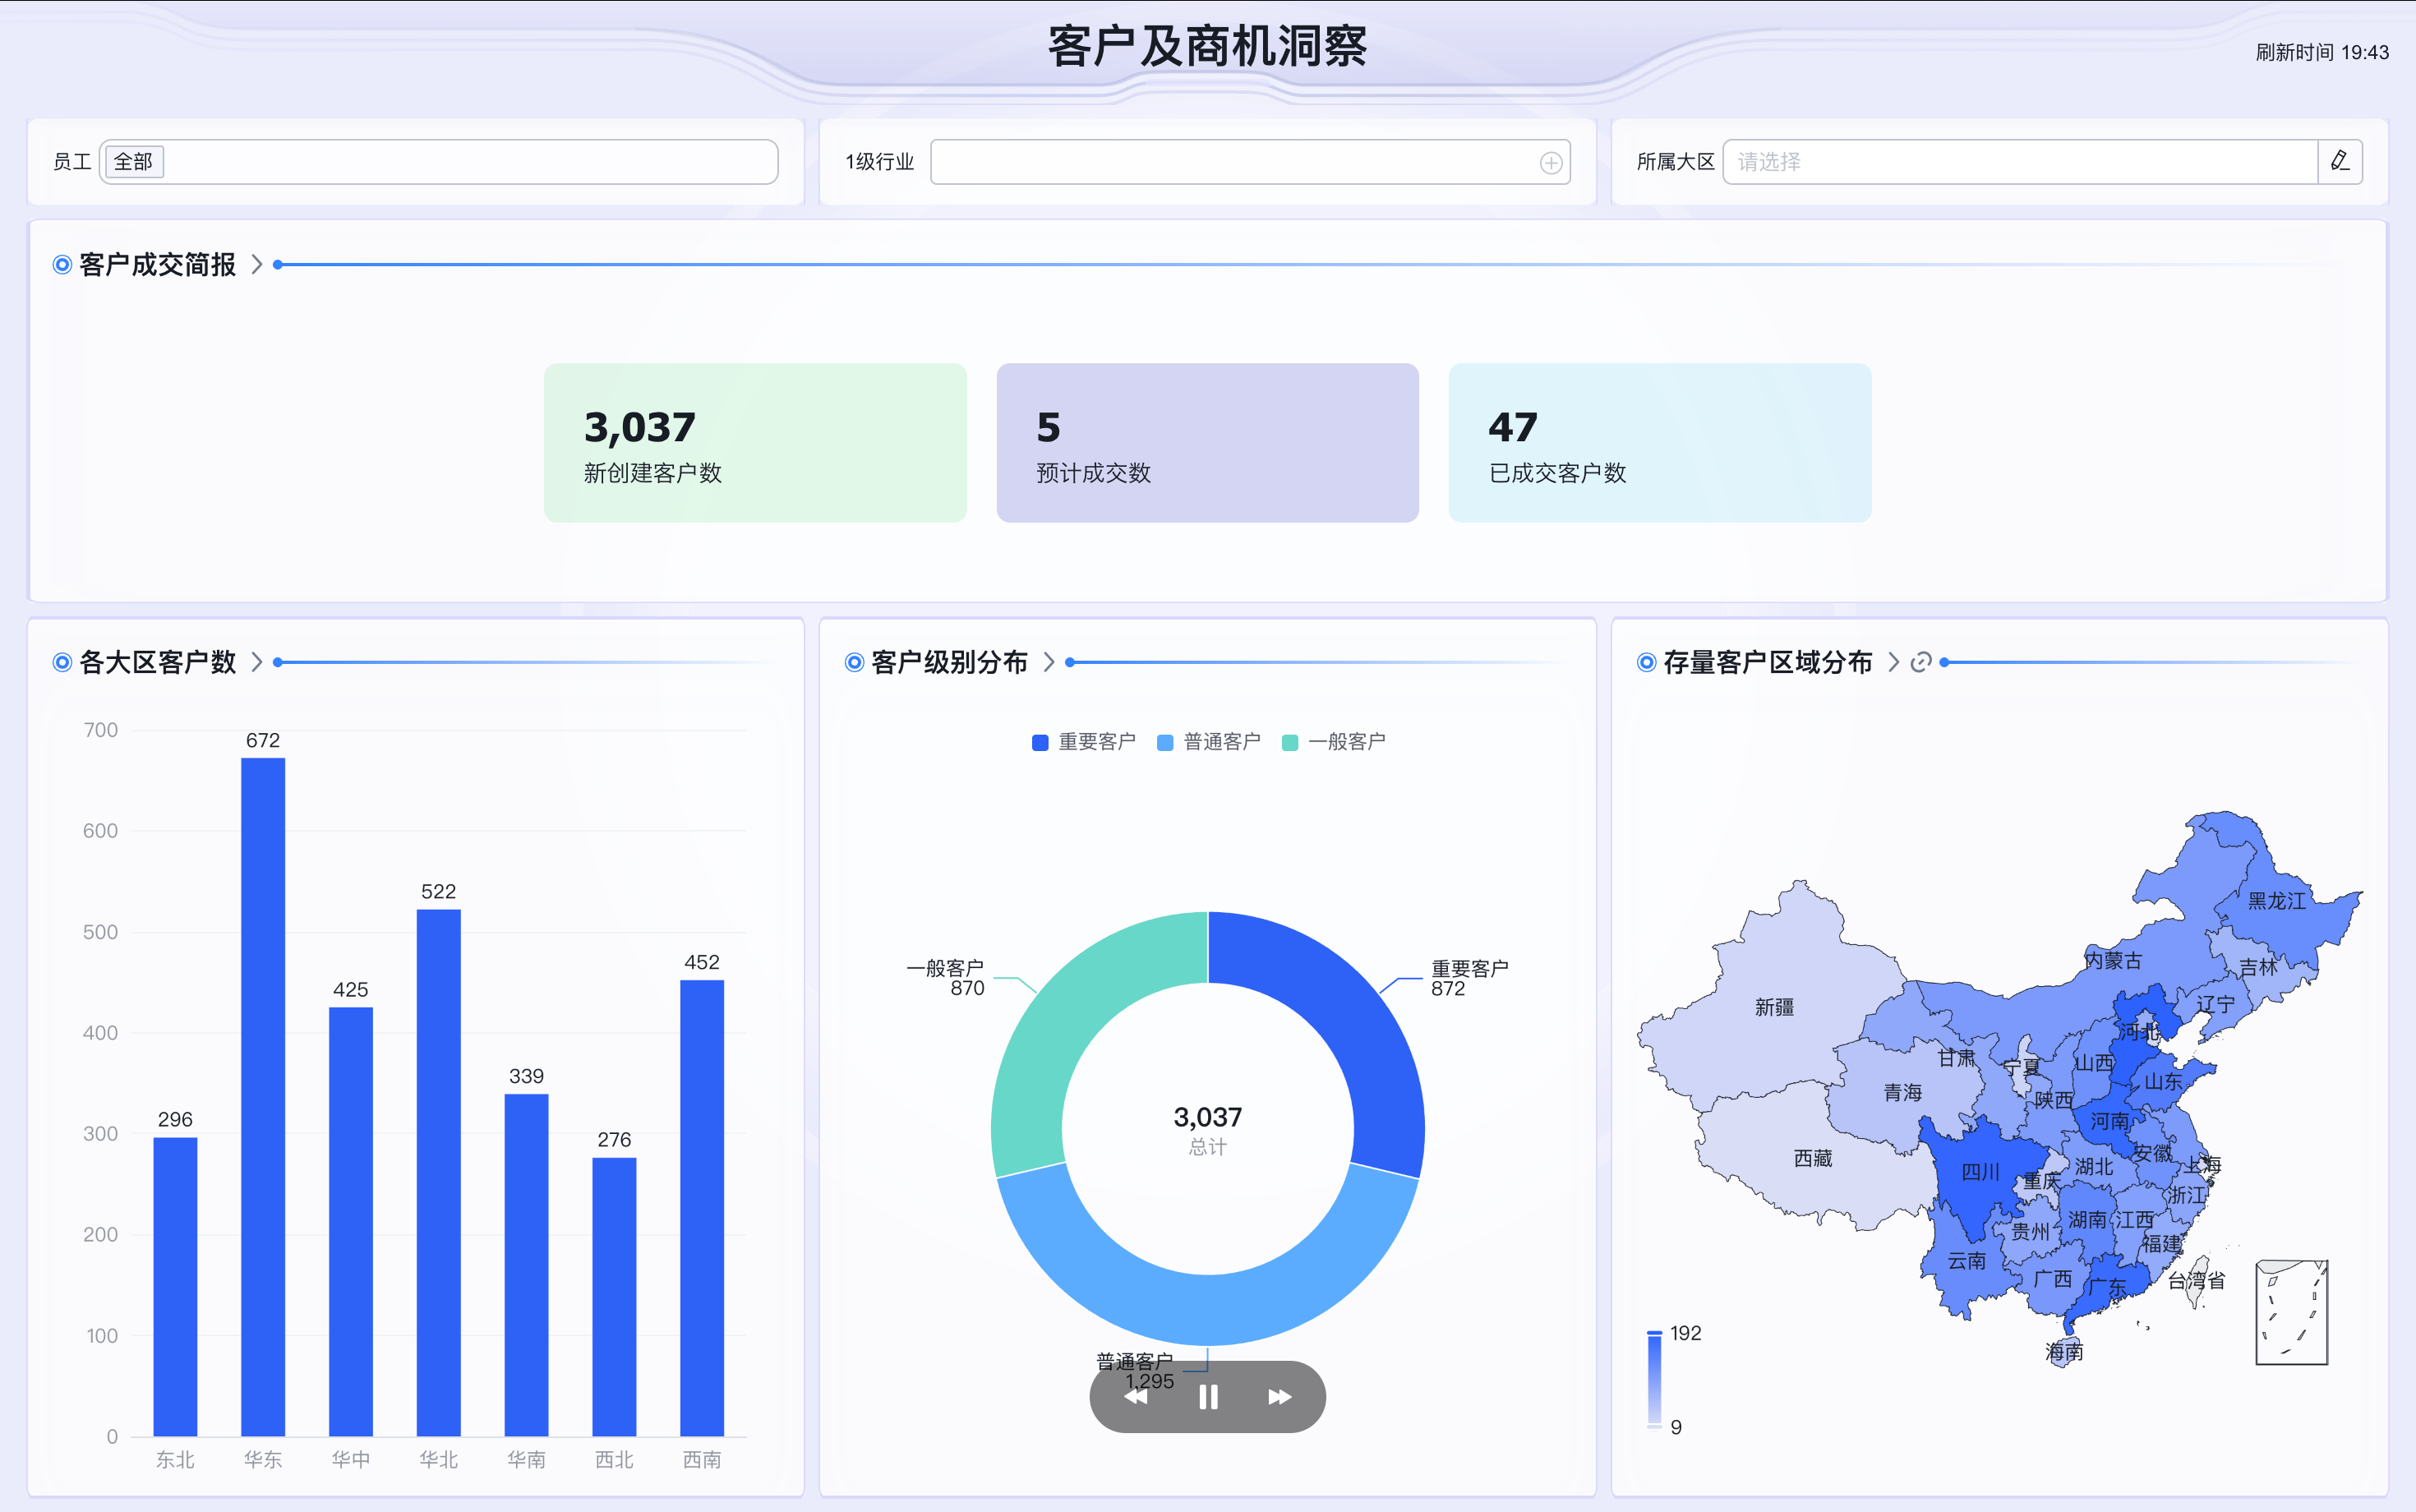The image size is (2416, 1512).
Task: Toggle 普通客户 legend item
Action: (x=1208, y=742)
